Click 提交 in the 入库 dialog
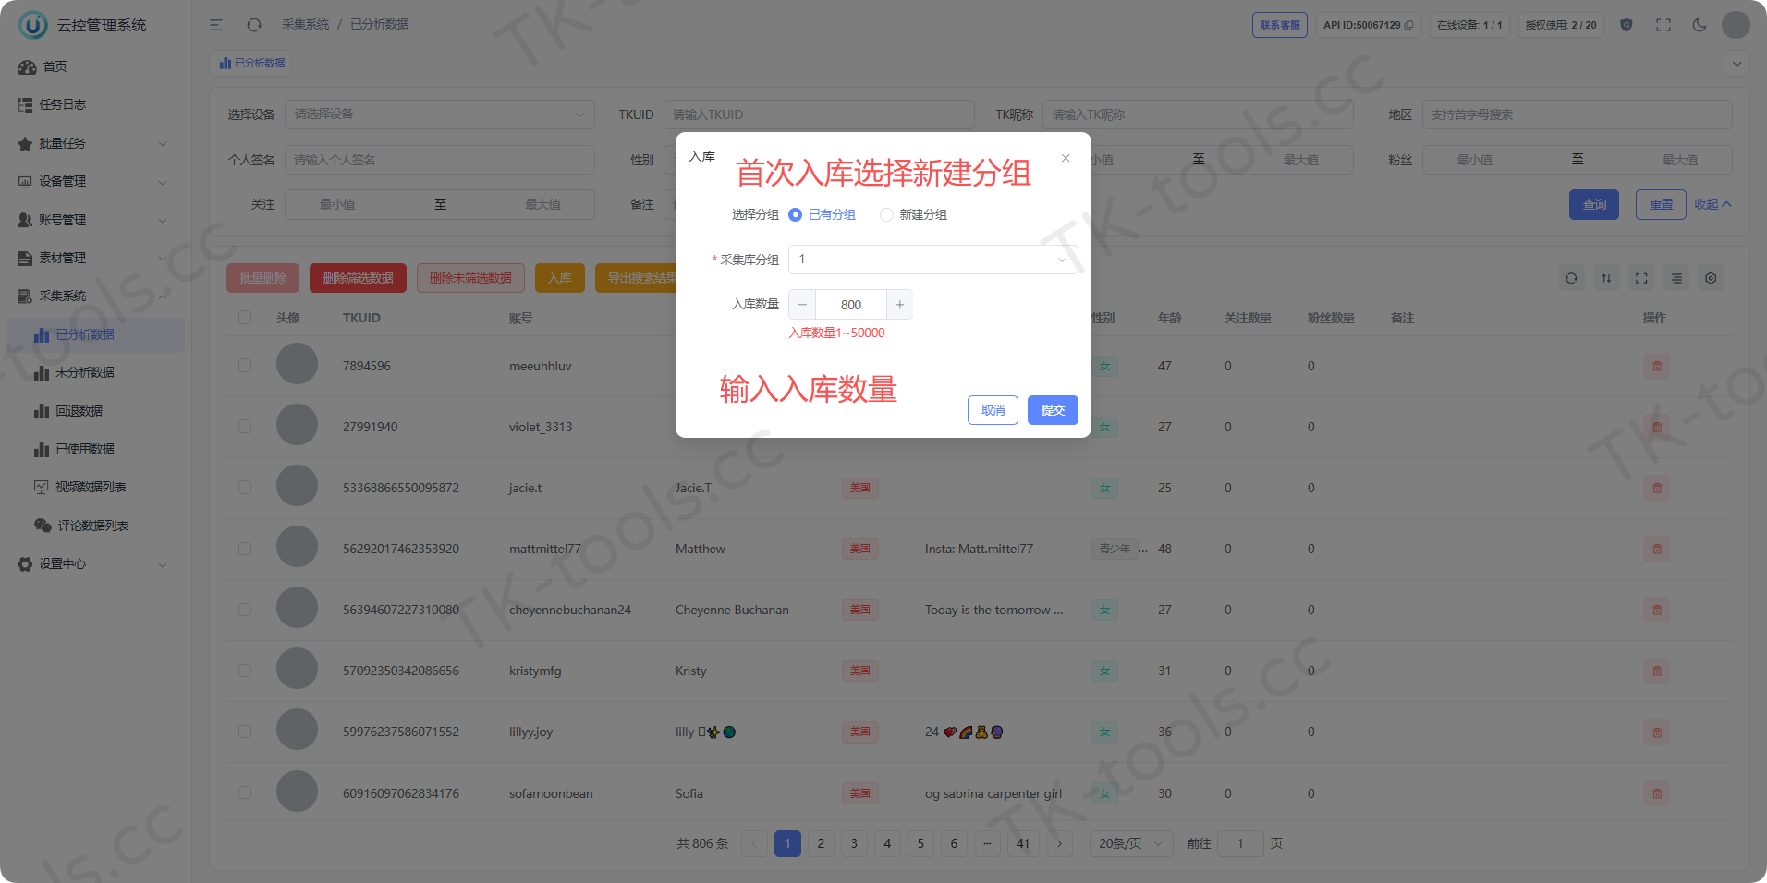Image resolution: width=1767 pixels, height=883 pixels. point(1053,410)
